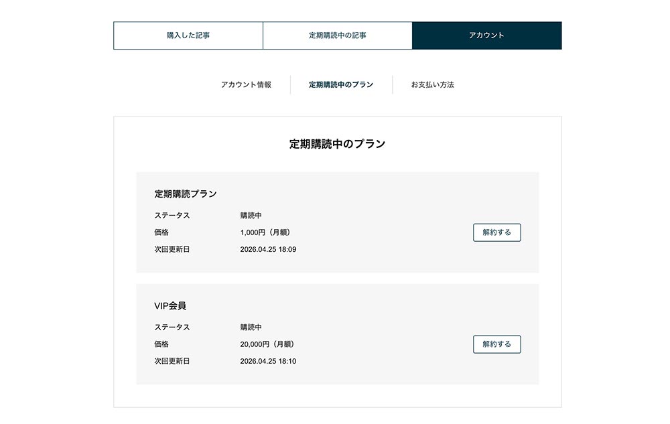Click ステータス label in 定期購読プラン card
Screen dimensions: 670x424
pyautogui.click(x=172, y=216)
